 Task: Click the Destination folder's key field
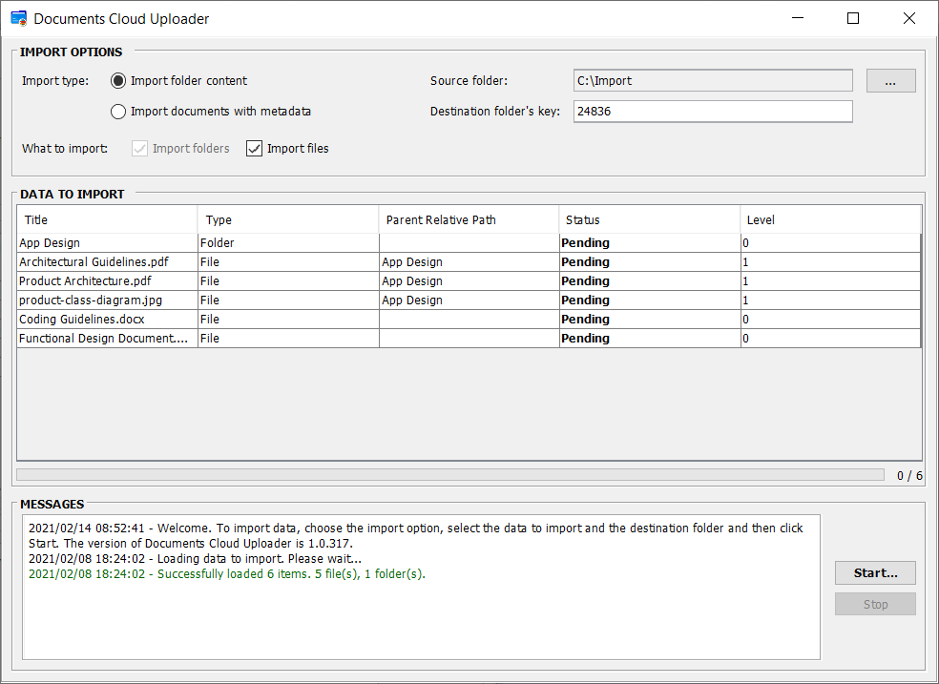(712, 112)
